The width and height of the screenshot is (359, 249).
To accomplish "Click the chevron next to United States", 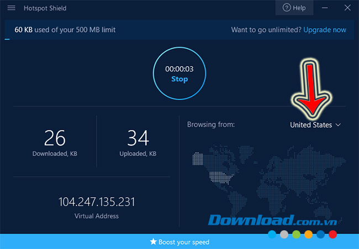I will tap(338, 125).
